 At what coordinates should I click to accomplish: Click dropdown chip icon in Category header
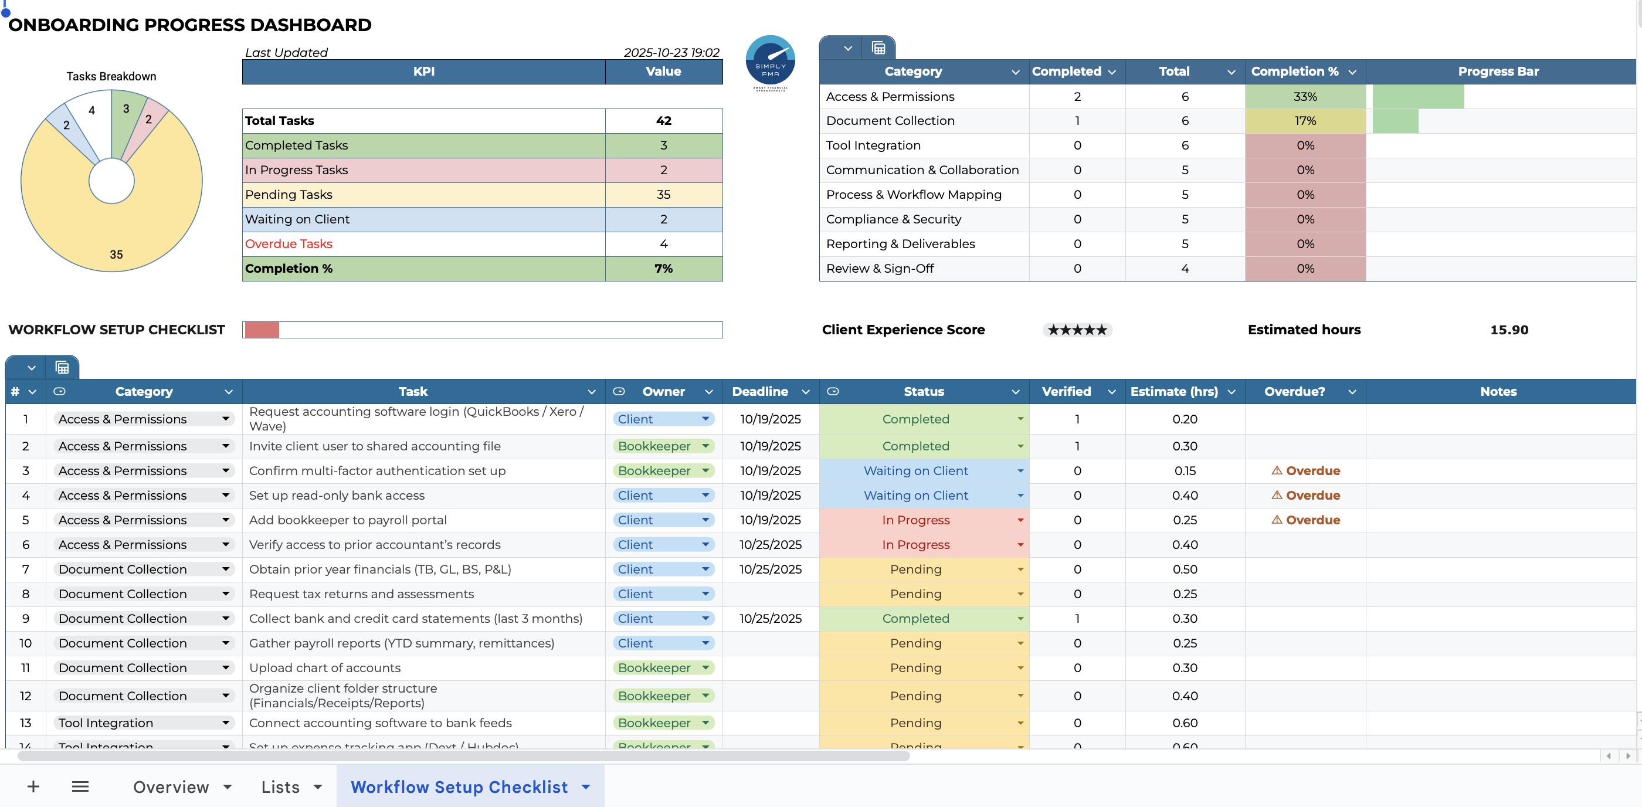coord(59,391)
